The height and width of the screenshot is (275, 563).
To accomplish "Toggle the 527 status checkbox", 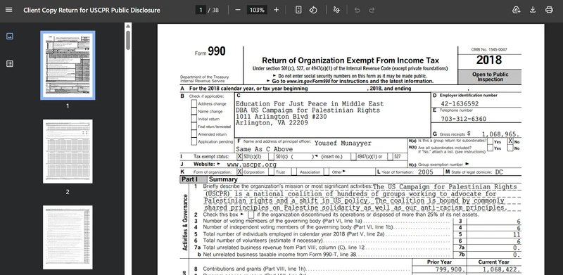I will tap(391, 157).
